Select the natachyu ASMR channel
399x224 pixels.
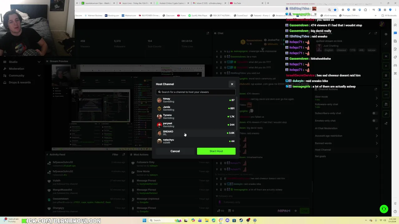click(x=196, y=141)
